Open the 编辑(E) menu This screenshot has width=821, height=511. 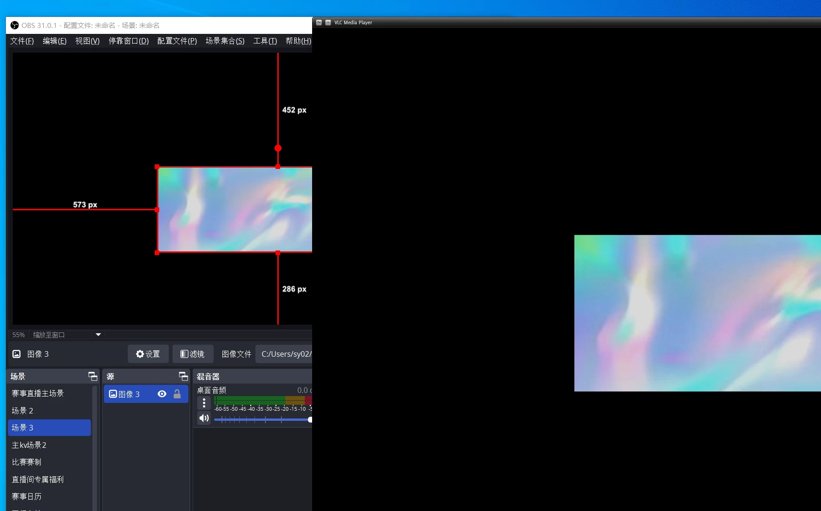(54, 41)
